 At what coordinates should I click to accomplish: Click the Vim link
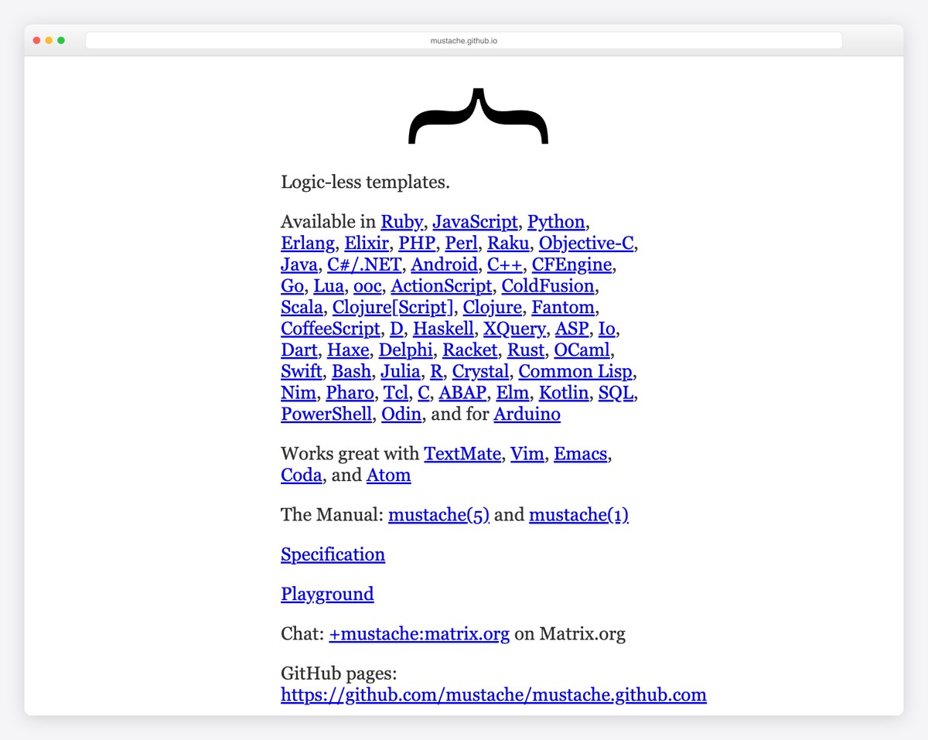(527, 454)
